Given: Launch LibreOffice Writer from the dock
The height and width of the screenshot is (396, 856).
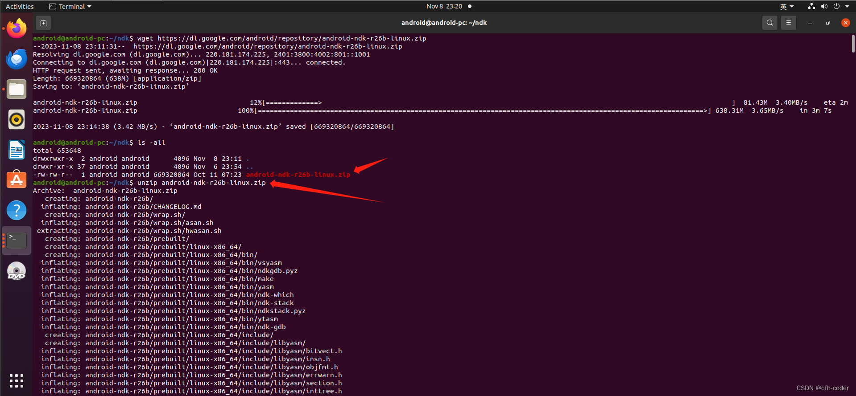Looking at the screenshot, I should 17,150.
